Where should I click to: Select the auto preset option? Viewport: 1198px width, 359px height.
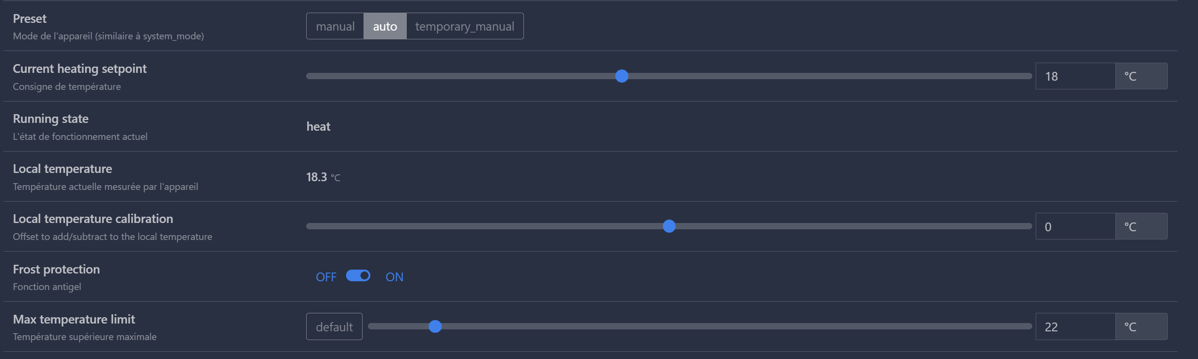385,26
